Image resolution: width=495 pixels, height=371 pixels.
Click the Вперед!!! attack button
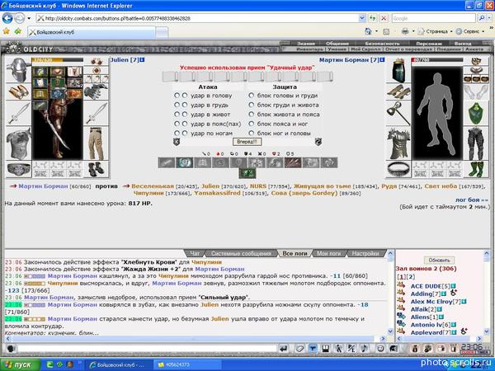247,142
